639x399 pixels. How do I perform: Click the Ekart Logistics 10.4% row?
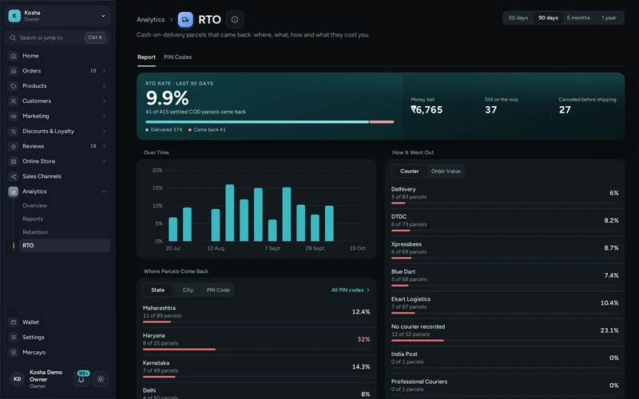[505, 305]
